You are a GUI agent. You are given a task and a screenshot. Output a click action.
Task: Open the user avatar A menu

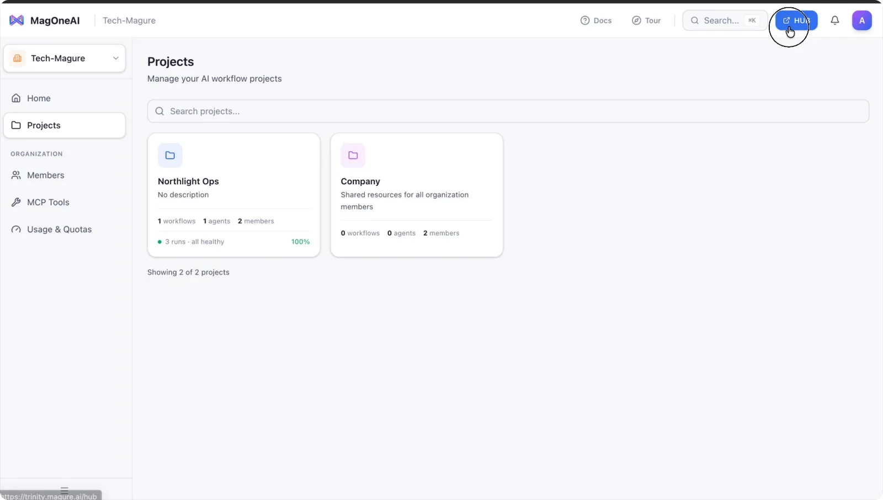(861, 20)
